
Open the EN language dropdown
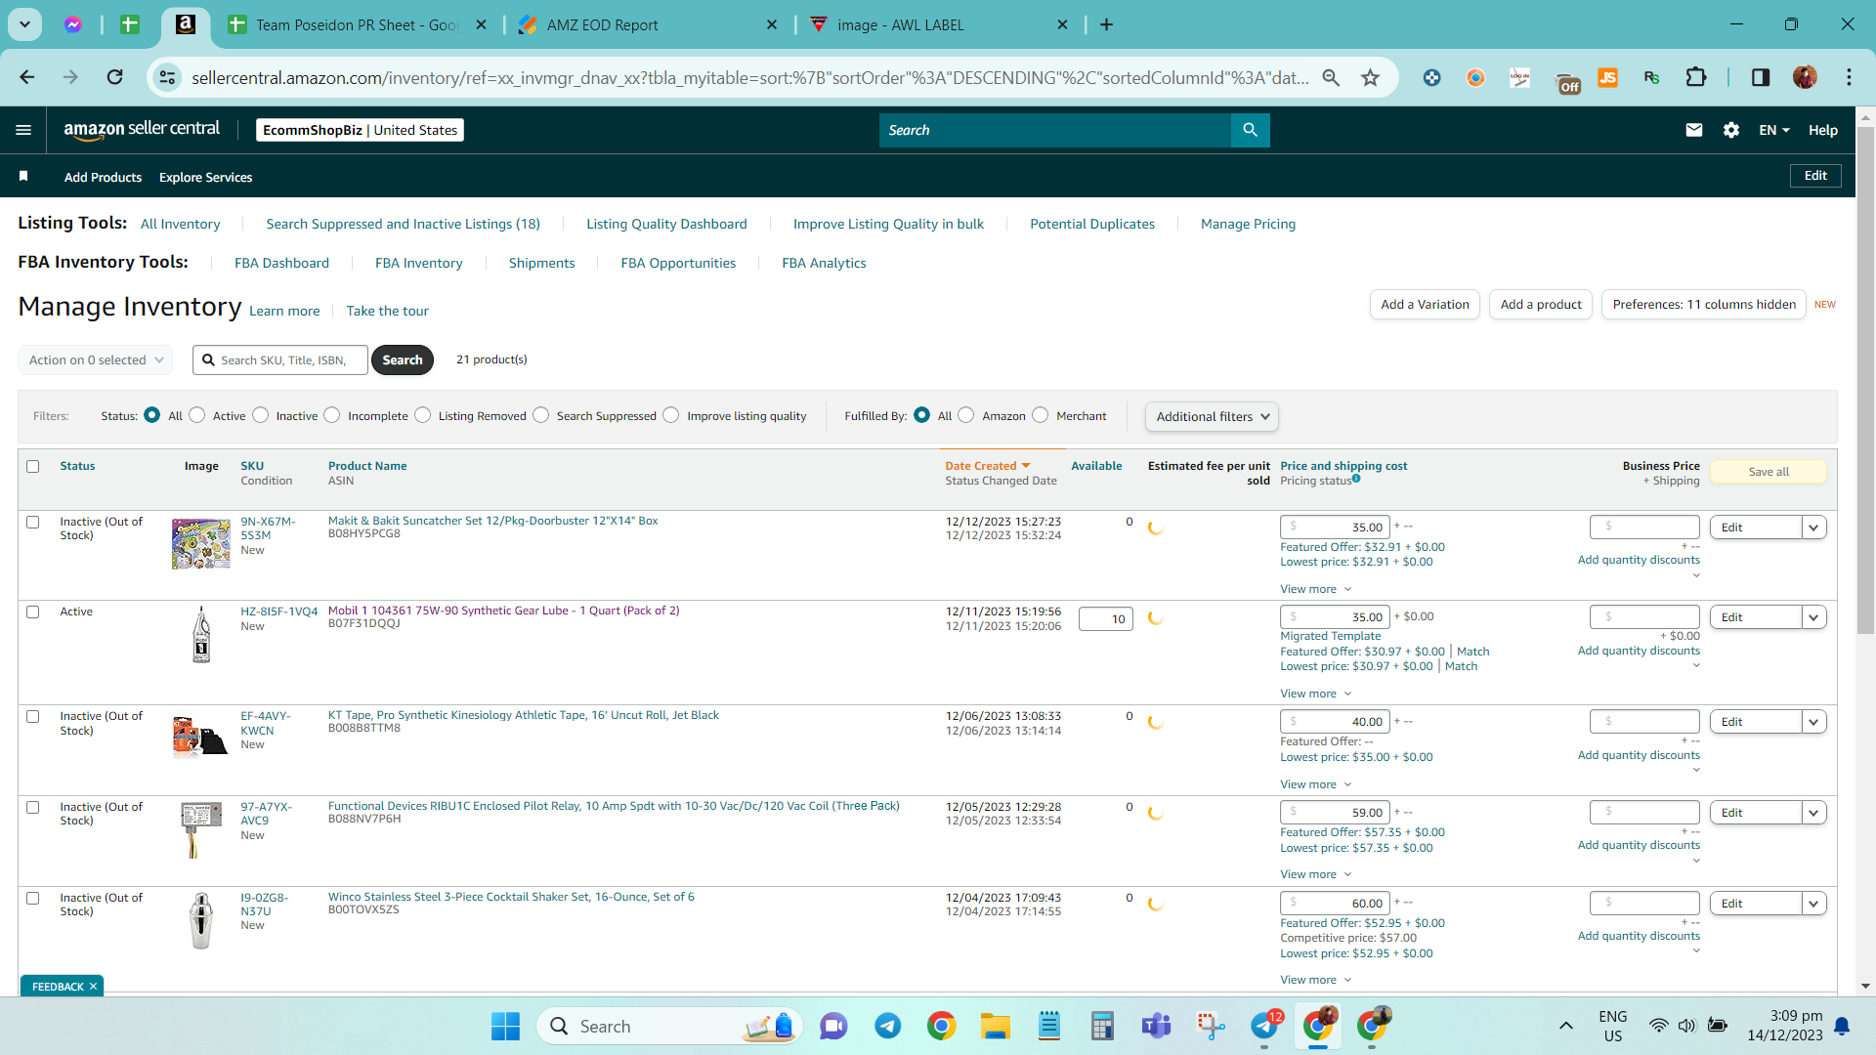pyautogui.click(x=1774, y=130)
